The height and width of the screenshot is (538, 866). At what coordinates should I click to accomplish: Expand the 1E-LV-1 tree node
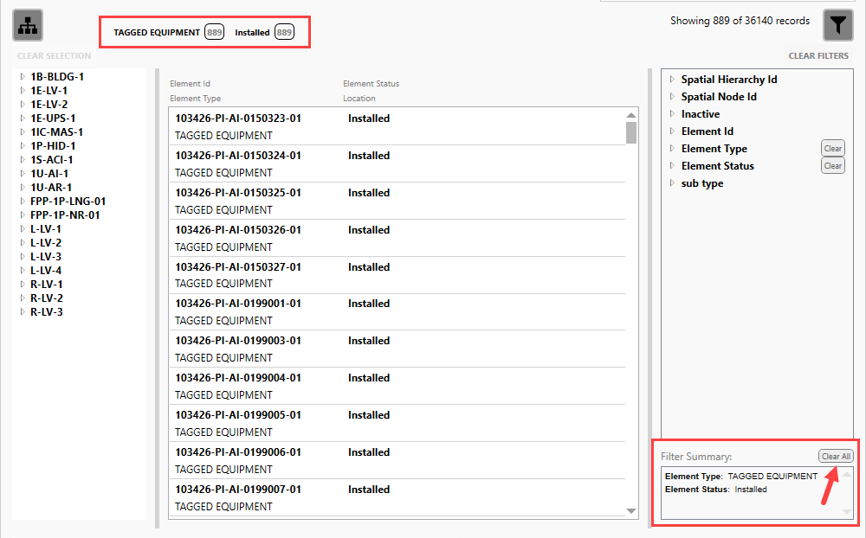23,91
